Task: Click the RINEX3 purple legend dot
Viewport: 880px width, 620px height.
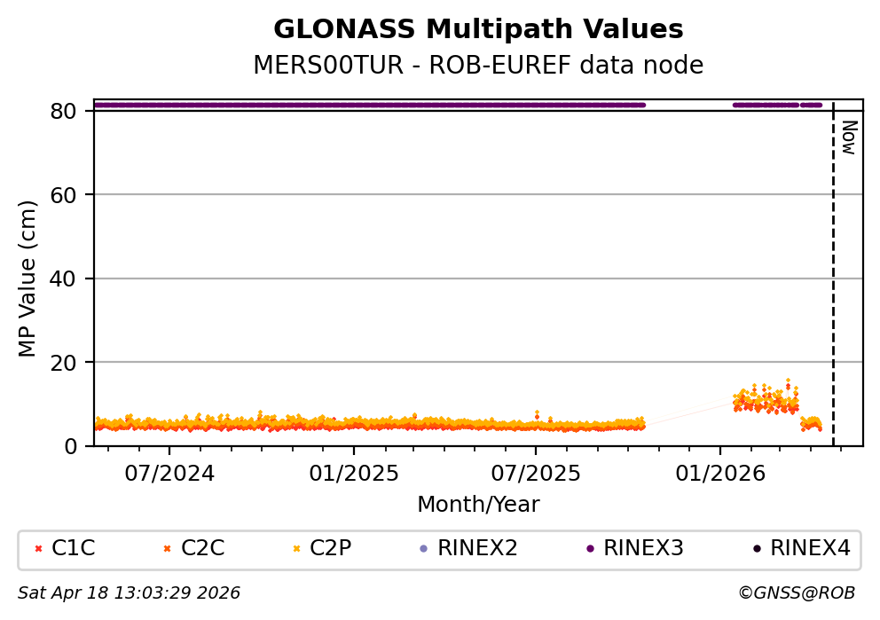Action: click(590, 549)
